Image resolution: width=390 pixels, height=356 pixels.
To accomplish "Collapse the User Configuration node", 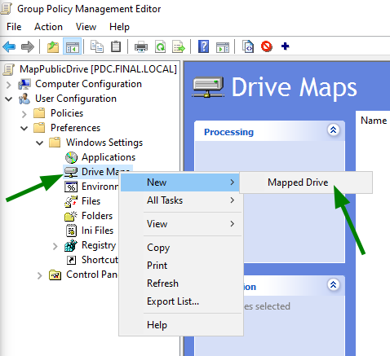I will point(9,99).
